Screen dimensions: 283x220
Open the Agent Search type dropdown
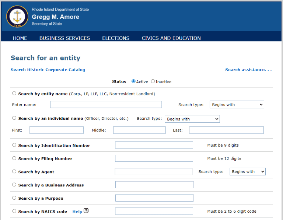pos(247,172)
